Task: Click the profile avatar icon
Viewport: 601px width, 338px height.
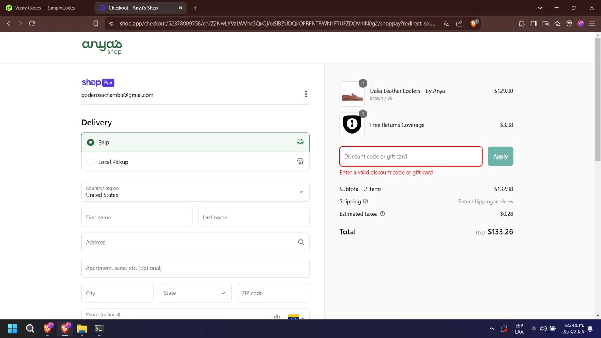Action: click(581, 24)
